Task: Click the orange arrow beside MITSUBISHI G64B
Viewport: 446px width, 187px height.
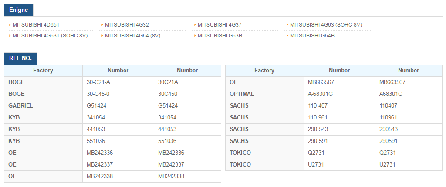Action: click(287, 36)
